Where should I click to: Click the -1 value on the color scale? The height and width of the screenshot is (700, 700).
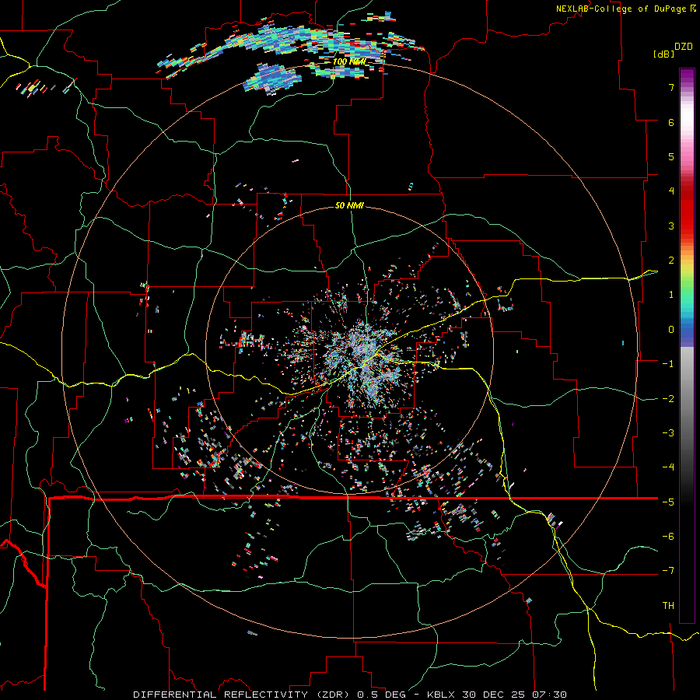668,364
